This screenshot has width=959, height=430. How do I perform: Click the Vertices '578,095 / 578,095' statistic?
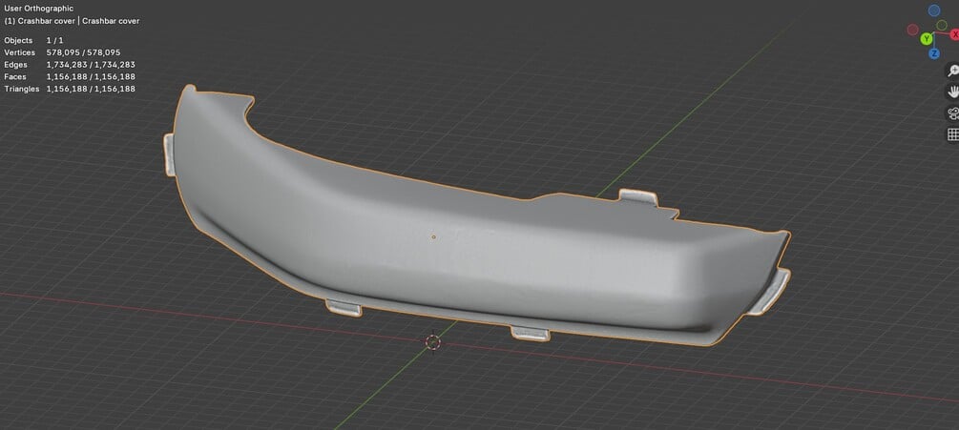click(83, 52)
